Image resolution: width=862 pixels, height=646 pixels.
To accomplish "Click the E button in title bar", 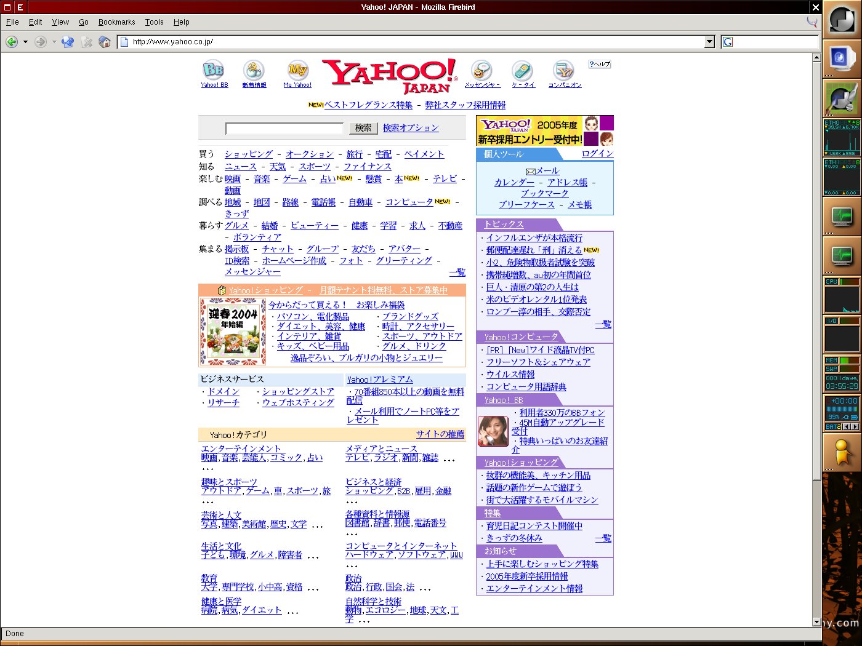I will click(20, 7).
